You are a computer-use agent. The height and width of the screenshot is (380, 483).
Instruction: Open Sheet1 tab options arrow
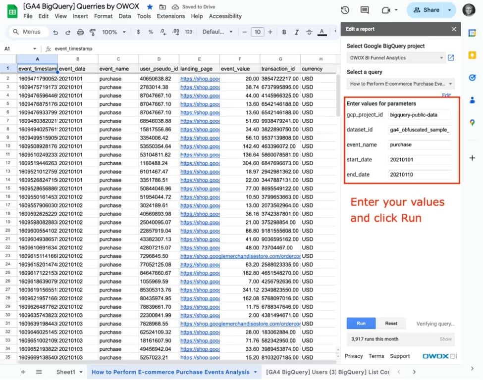point(81,372)
